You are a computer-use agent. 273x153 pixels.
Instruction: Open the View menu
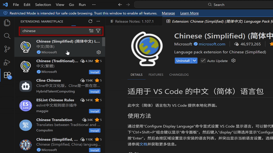(60, 5)
